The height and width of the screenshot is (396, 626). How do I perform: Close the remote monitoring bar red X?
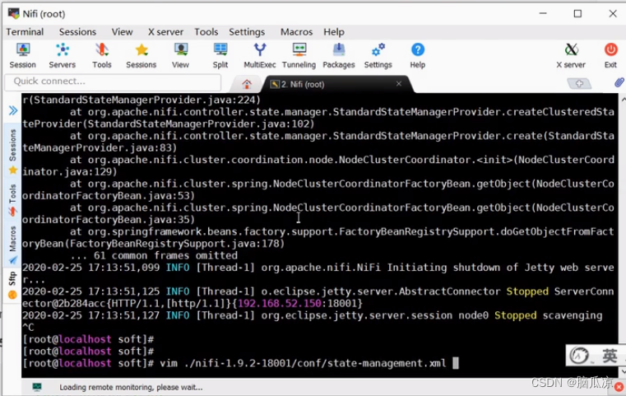pos(619,387)
